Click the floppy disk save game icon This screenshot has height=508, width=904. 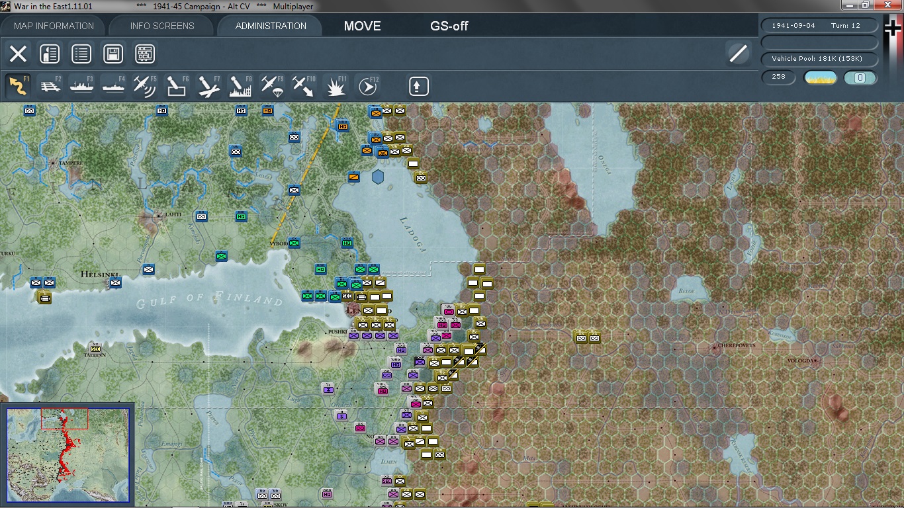113,54
